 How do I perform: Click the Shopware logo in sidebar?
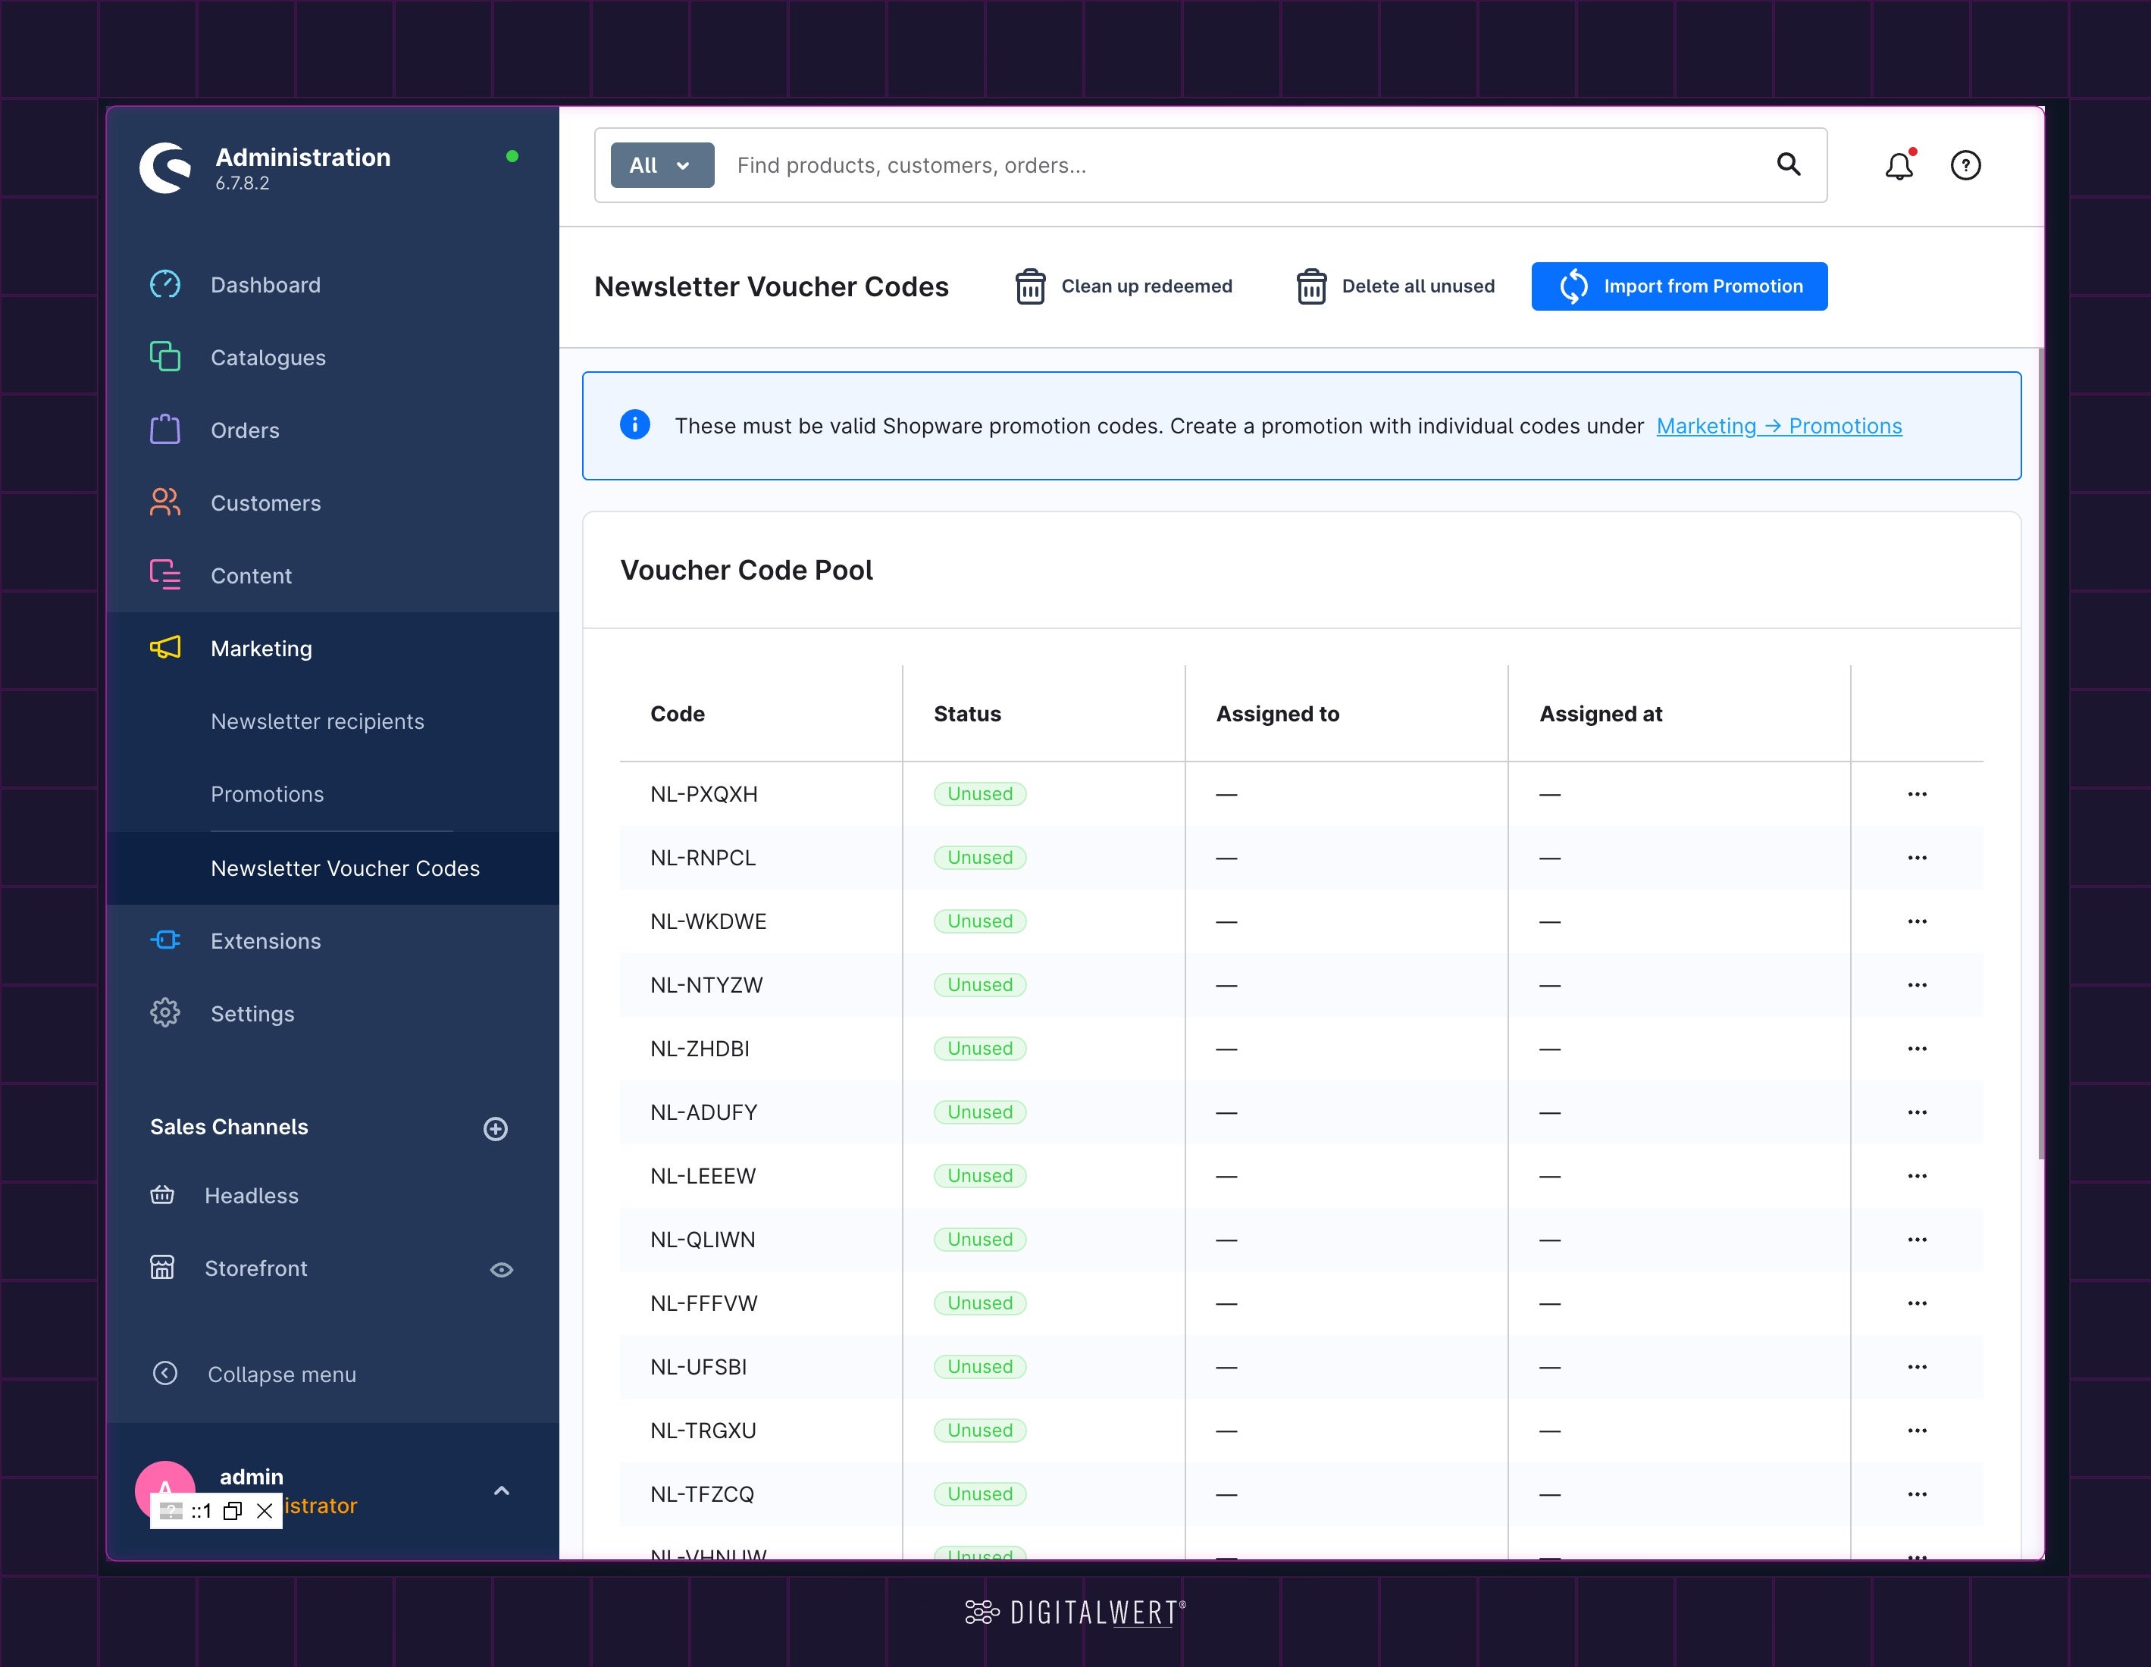click(x=165, y=168)
